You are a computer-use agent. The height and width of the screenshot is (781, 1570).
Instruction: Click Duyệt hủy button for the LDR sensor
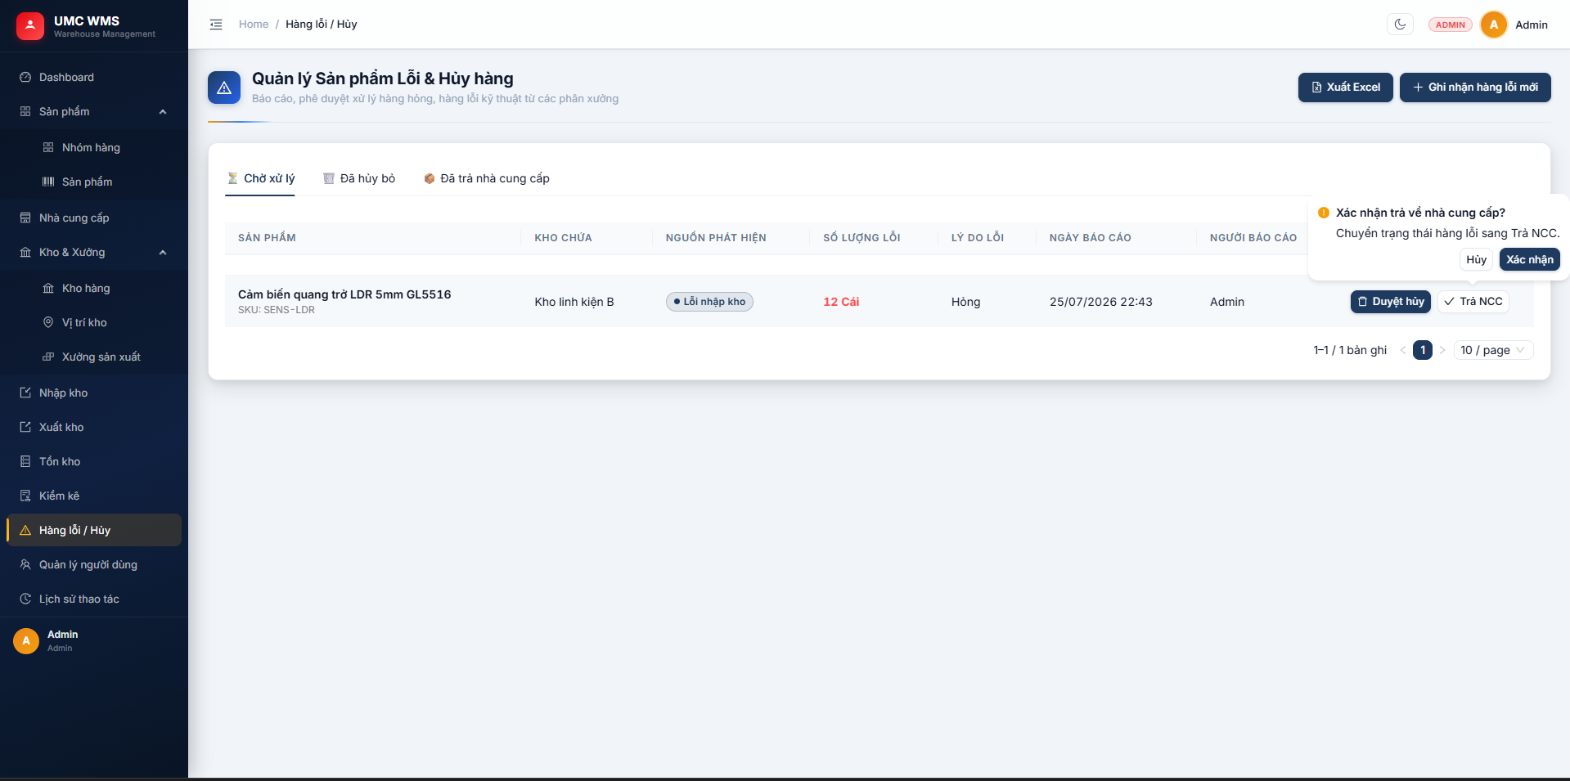pos(1390,302)
